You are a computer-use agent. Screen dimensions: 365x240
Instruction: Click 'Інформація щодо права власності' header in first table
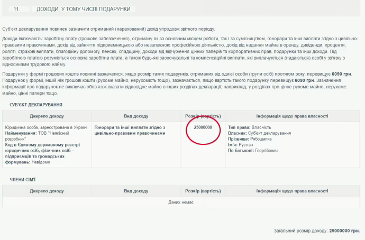click(x=292, y=116)
